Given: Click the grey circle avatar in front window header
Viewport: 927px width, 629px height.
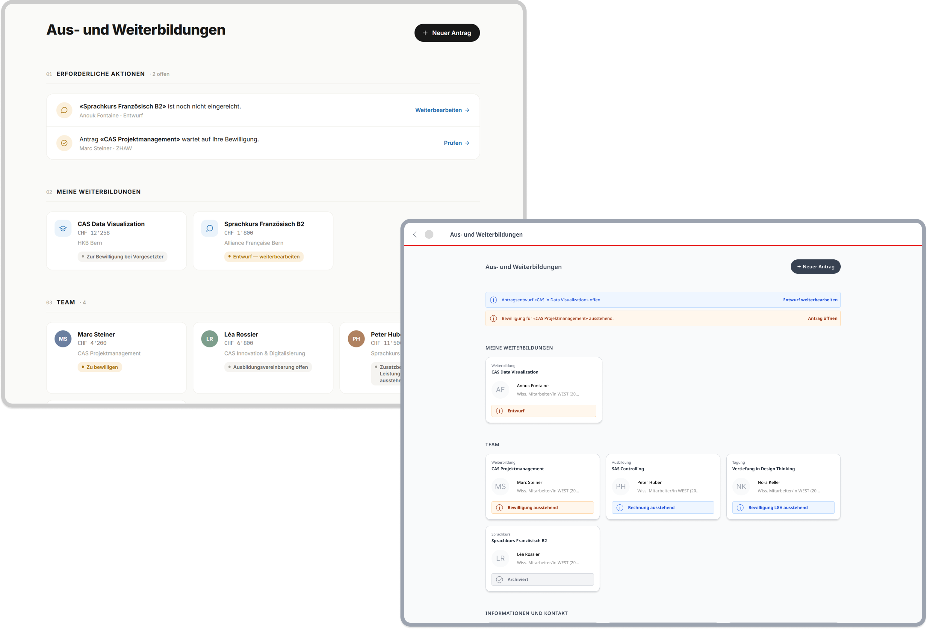Looking at the screenshot, I should 429,235.
